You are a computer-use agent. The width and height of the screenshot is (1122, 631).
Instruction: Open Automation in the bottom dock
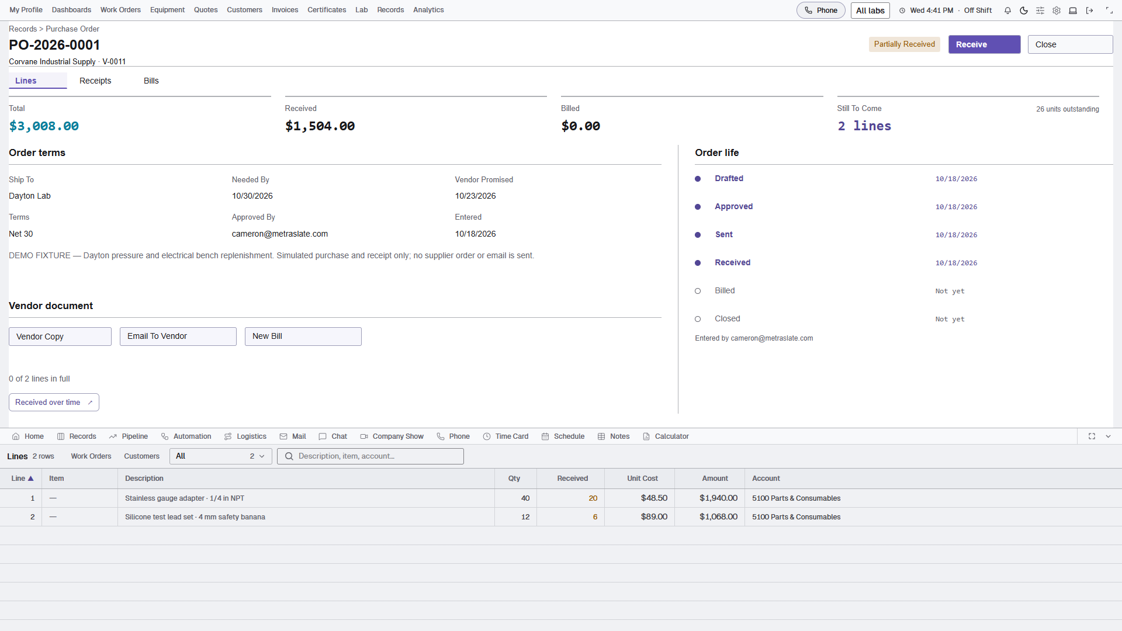(186, 436)
